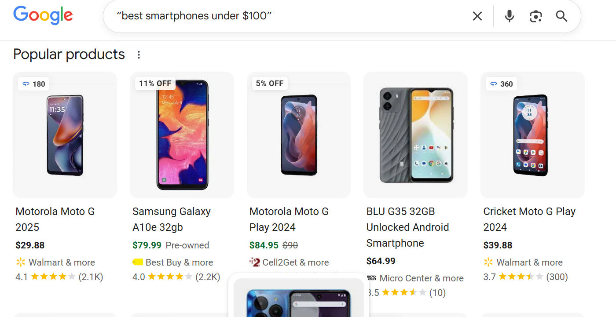Open the Motorola Moto G Play 2024 listing
This screenshot has width=616, height=317.
[289, 219]
